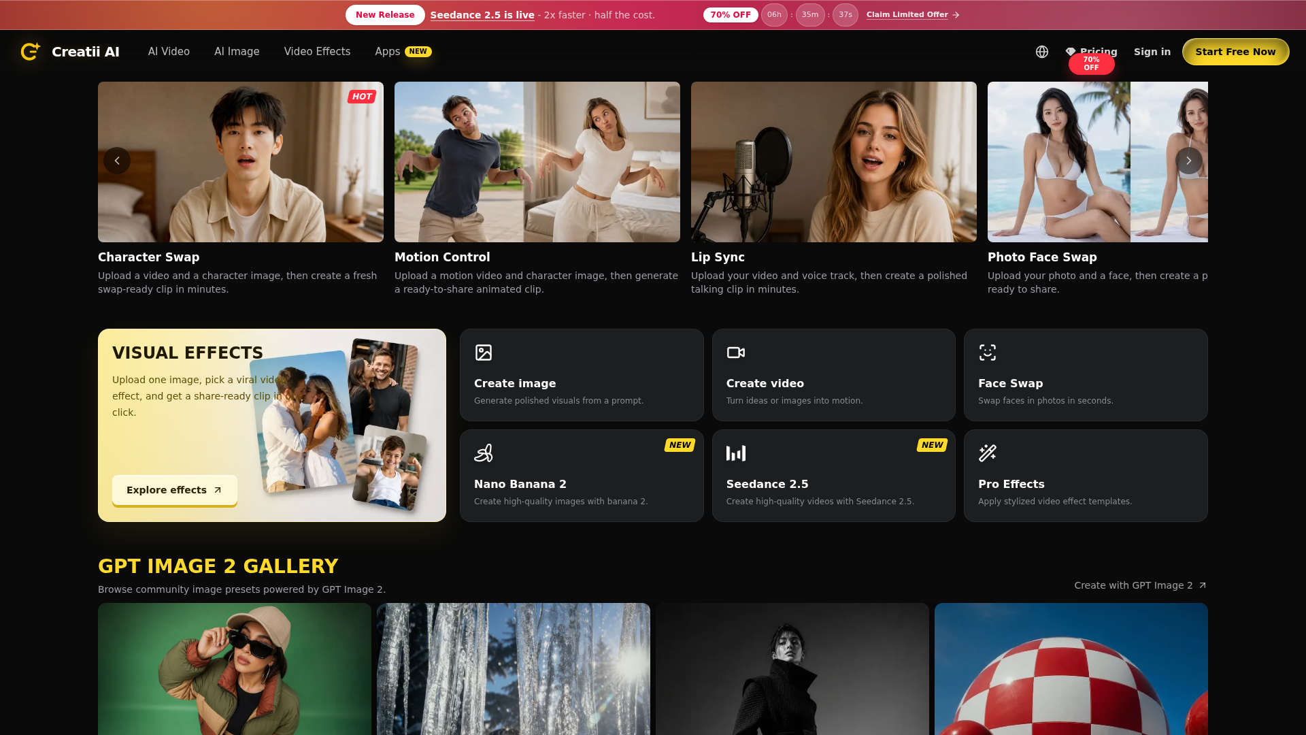This screenshot has height=735, width=1306.
Task: Click the Seedance 2.5 bars icon
Action: coord(736,453)
